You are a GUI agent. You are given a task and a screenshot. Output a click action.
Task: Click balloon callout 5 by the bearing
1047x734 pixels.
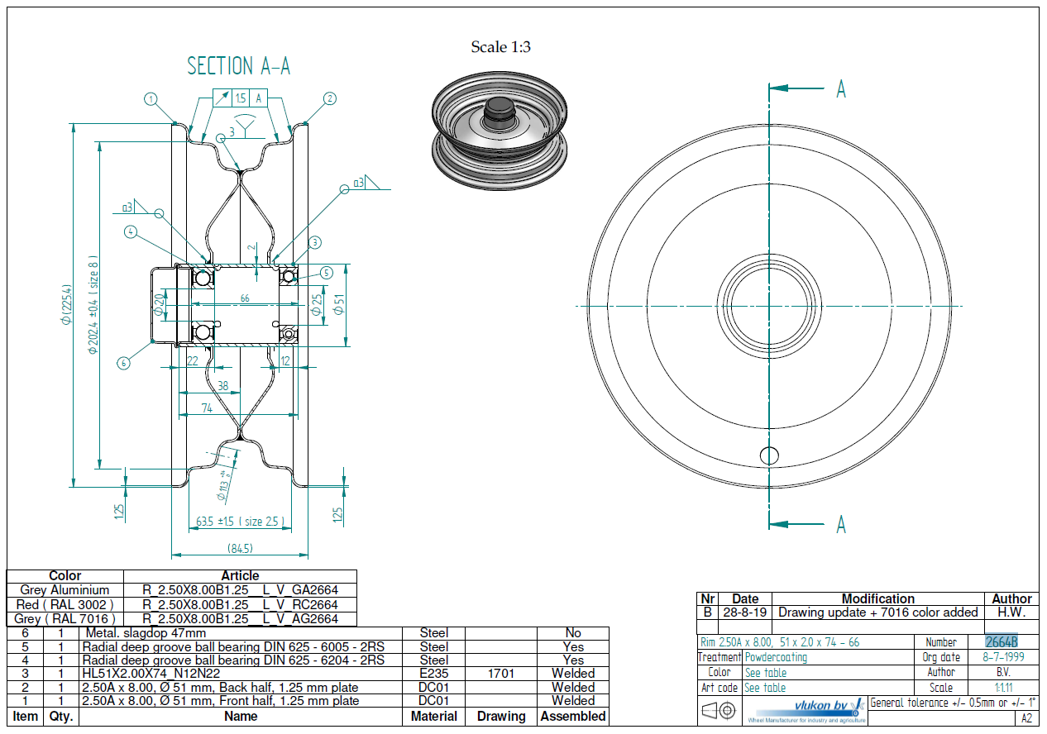pyautogui.click(x=326, y=272)
